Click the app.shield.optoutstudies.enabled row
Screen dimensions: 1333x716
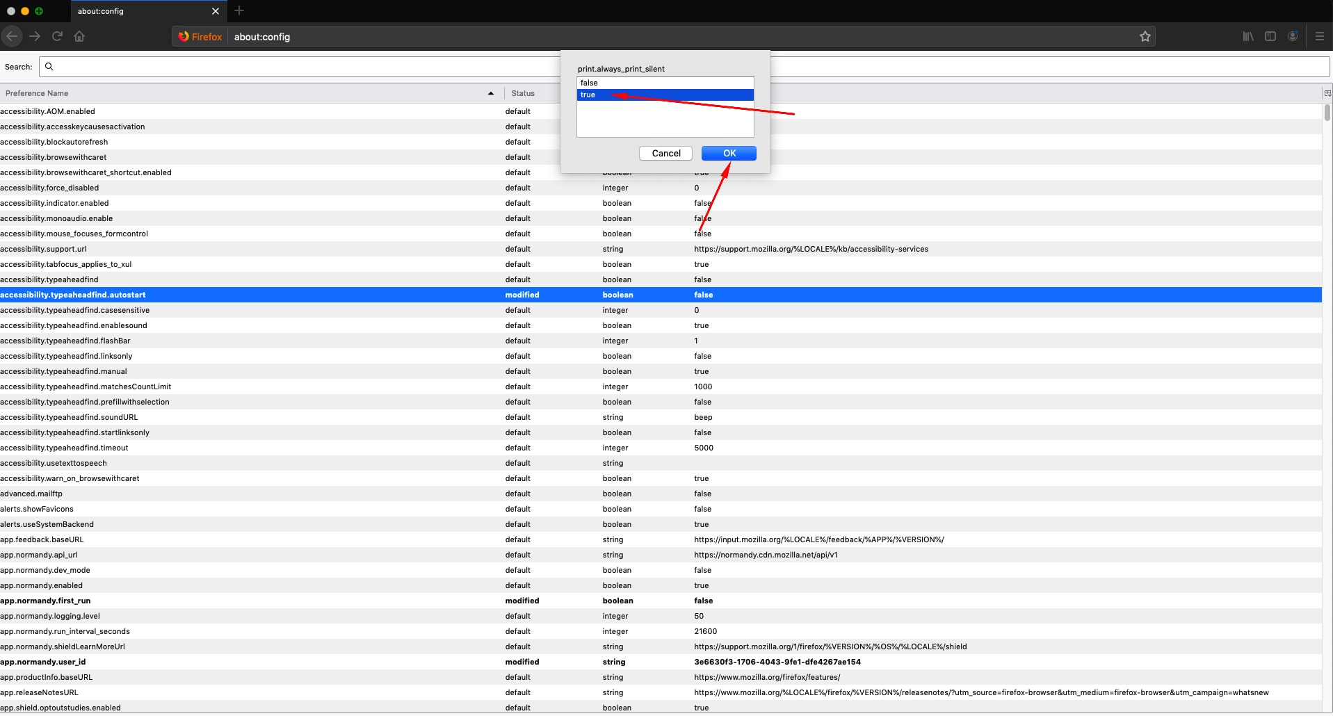tap(661, 708)
